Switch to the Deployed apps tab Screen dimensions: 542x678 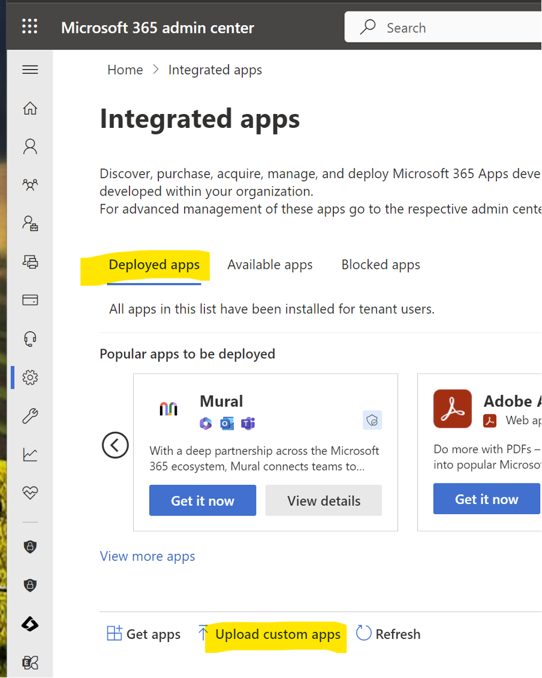154,265
